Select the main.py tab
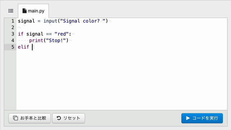 point(34,11)
